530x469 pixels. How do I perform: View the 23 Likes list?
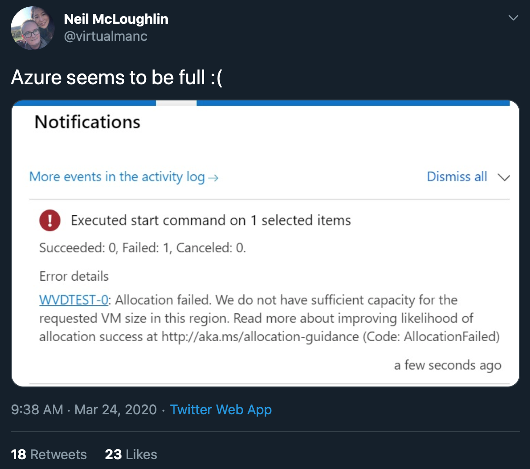tap(131, 454)
